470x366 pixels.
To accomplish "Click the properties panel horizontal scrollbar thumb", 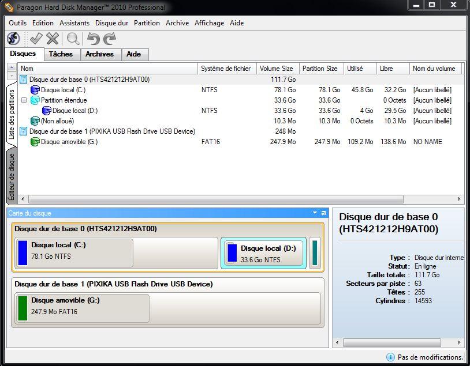I will (x=392, y=342).
